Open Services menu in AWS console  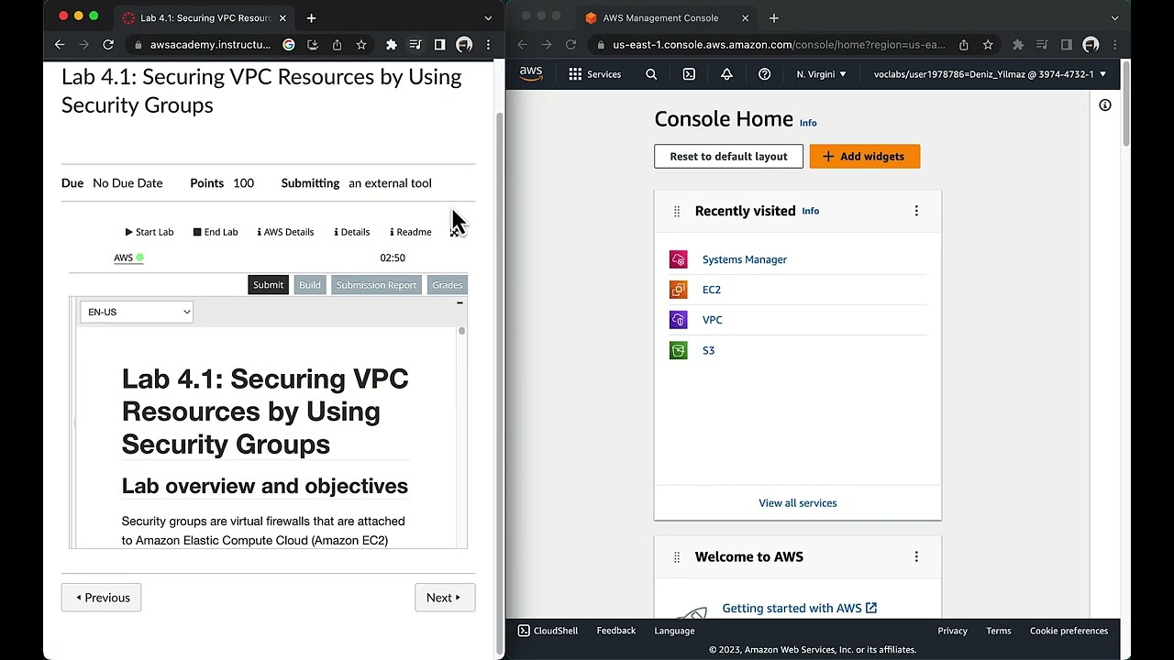pyautogui.click(x=594, y=74)
